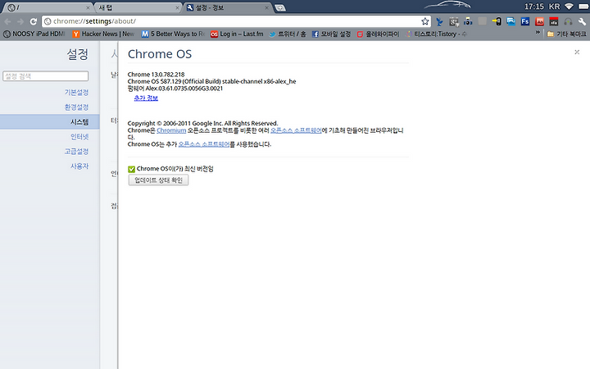The width and height of the screenshot is (590, 369).
Task: Select 시스템 in the settings sidebar
Action: point(50,121)
